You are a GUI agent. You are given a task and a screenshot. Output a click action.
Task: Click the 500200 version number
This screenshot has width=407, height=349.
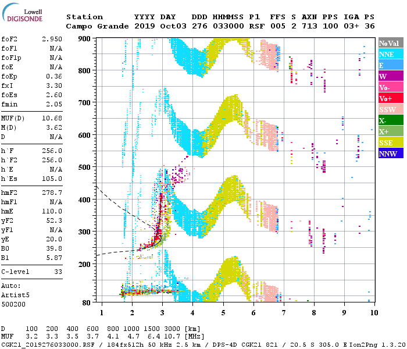point(13,304)
